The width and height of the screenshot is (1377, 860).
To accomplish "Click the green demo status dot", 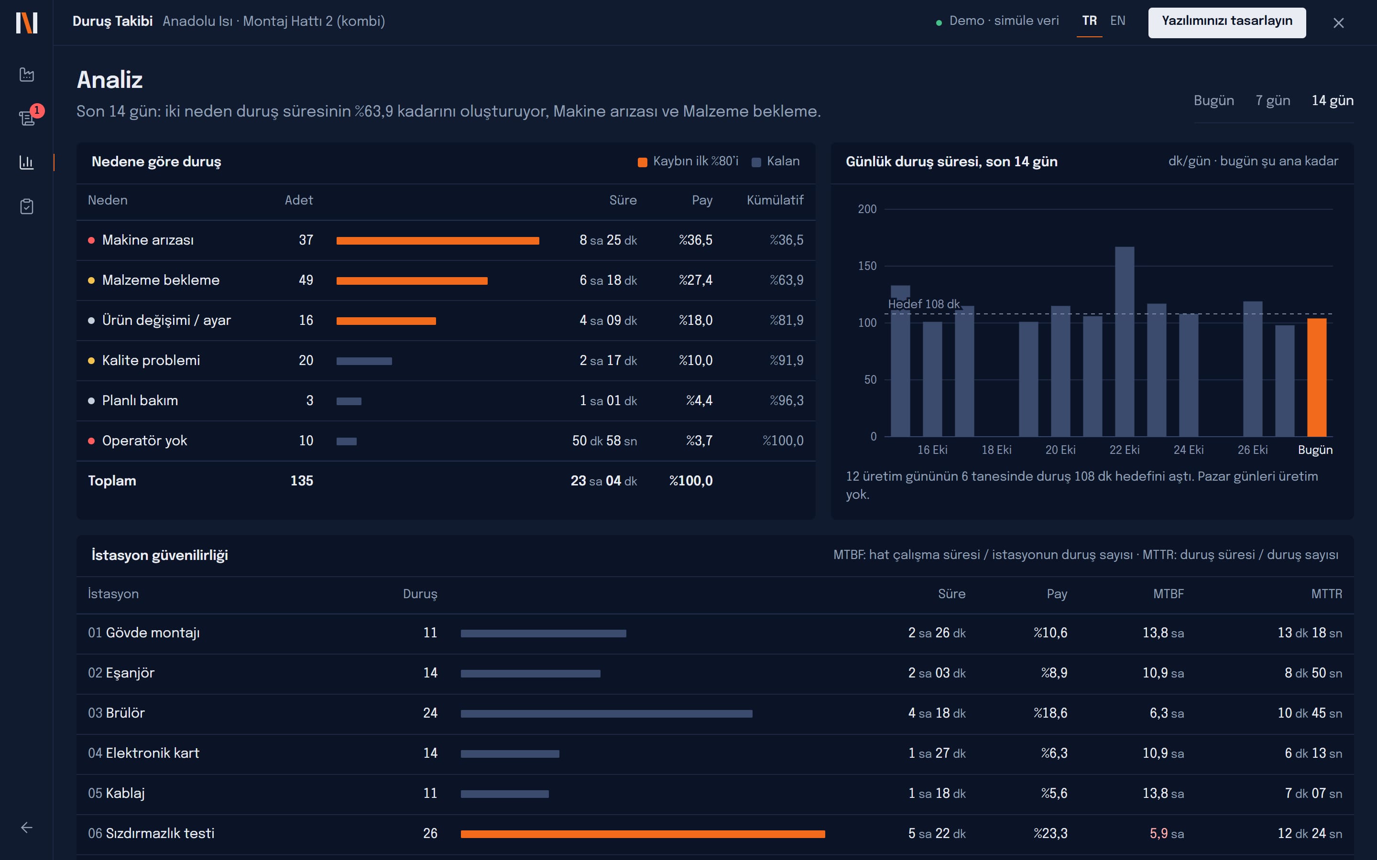I will coord(939,23).
